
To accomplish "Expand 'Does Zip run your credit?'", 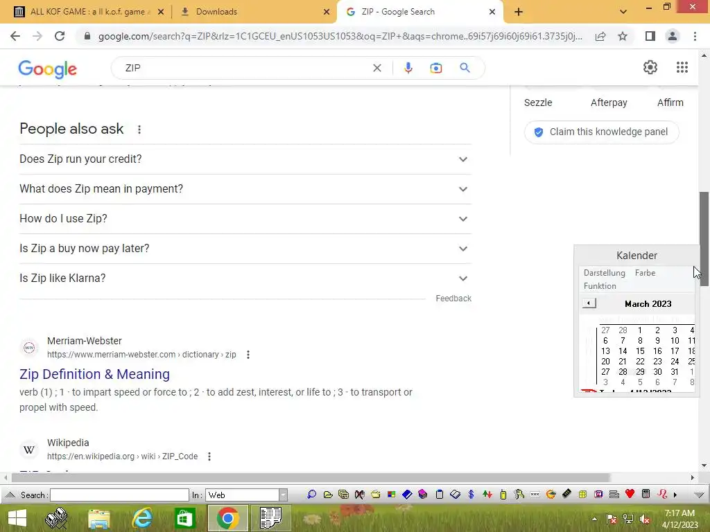I will click(245, 159).
